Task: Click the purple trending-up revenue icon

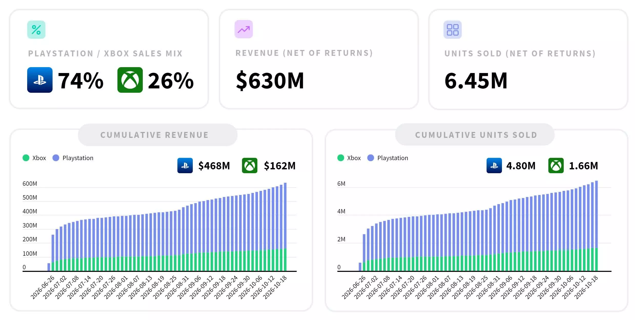Action: click(244, 29)
